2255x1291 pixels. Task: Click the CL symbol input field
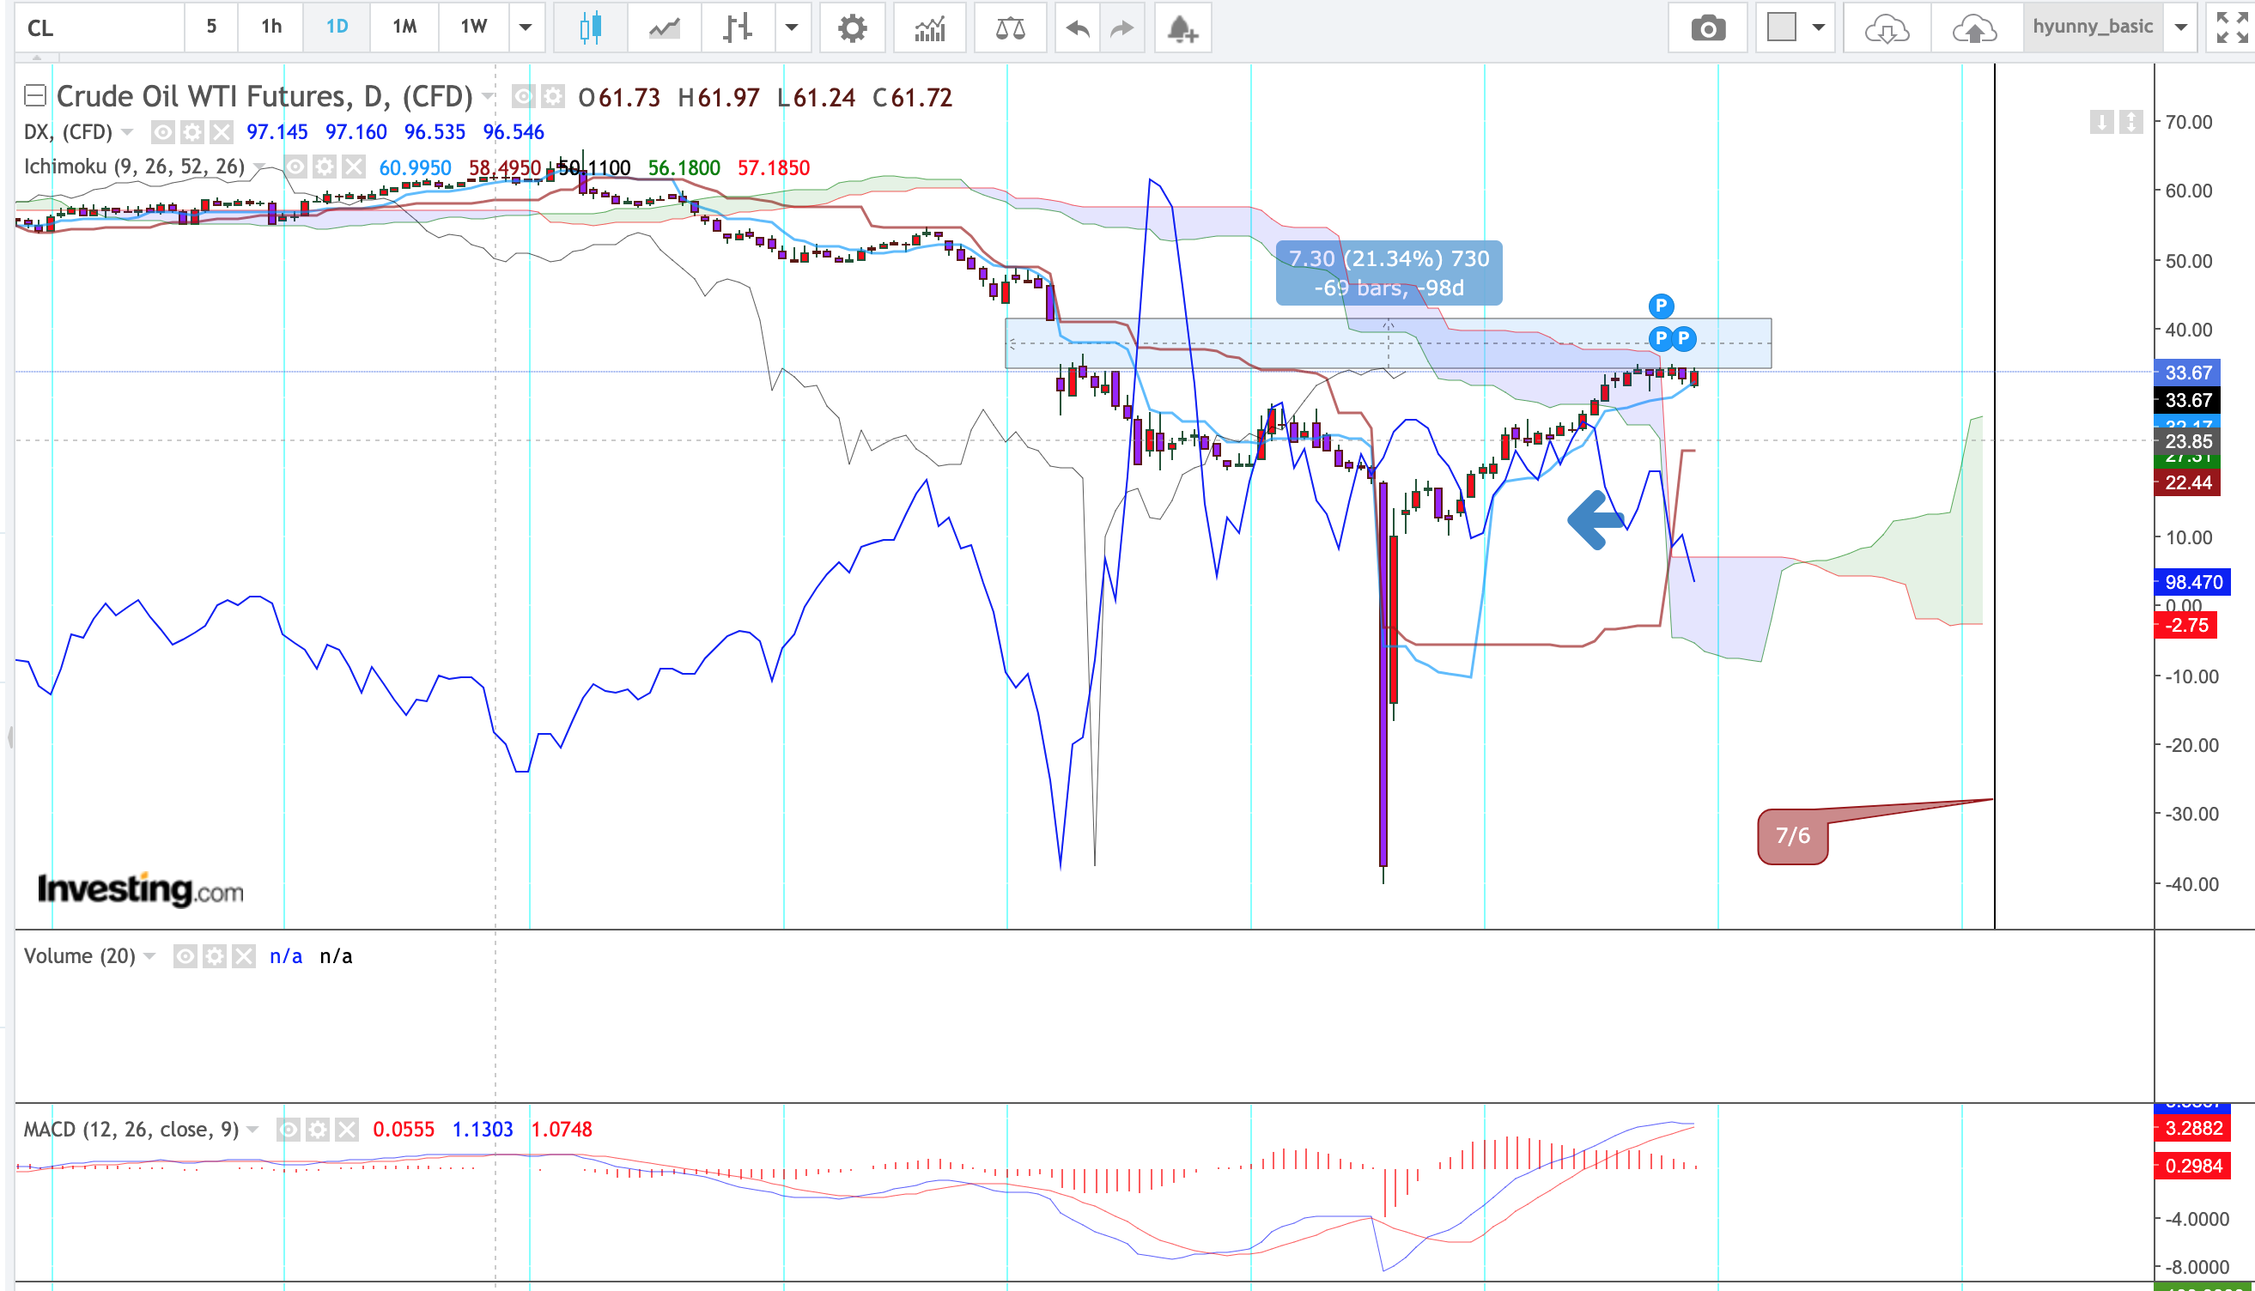click(98, 27)
